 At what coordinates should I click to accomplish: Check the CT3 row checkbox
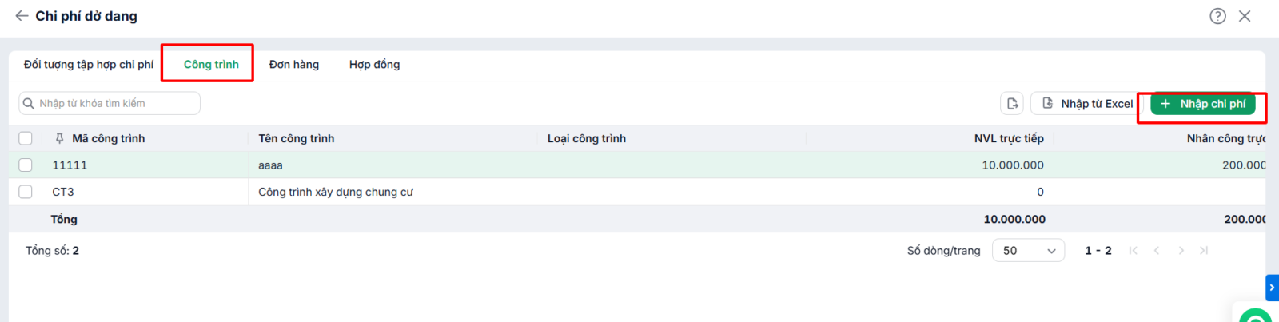pos(26,192)
